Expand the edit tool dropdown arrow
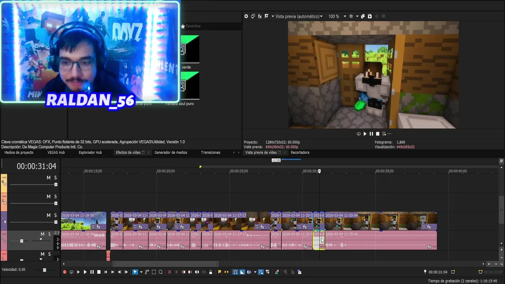 pyautogui.click(x=141, y=272)
